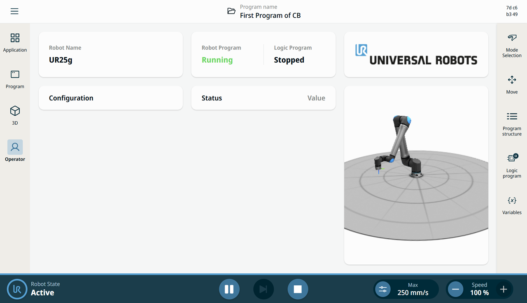Stop the robot program
527x303 pixels.
click(x=298, y=289)
